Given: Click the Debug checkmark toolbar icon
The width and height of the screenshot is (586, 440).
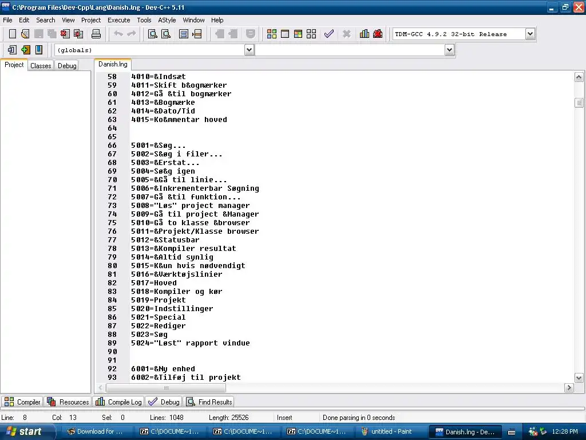Looking at the screenshot, I should (329, 34).
